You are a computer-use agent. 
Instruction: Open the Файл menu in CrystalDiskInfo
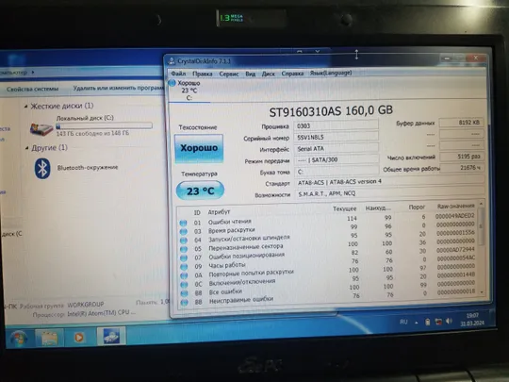tap(178, 74)
